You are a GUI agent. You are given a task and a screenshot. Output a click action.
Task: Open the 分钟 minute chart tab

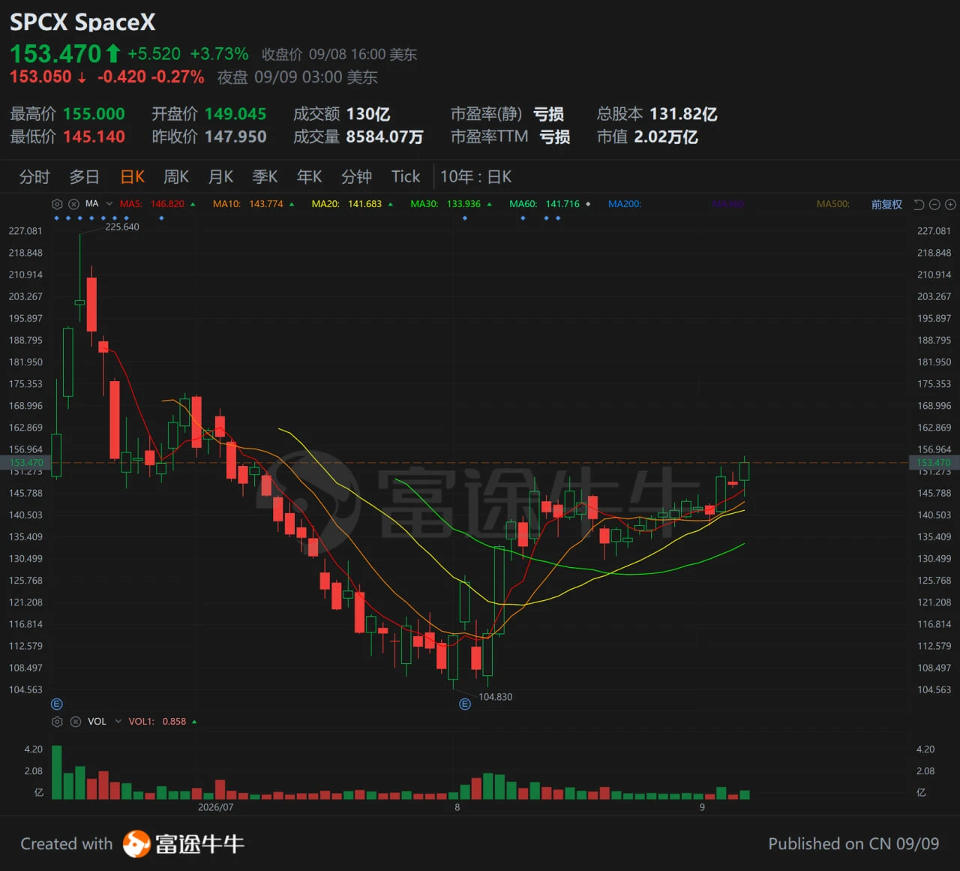point(356,177)
